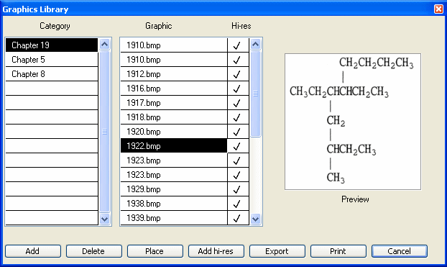Viewport: 447px width, 267px height.
Task: Select 1929.bmp in the Graphic list
Action: click(174, 189)
